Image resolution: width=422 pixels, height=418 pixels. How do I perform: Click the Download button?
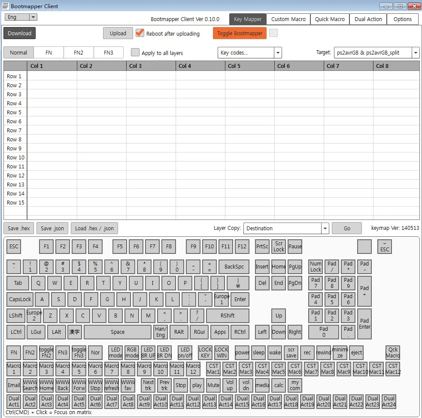(x=19, y=33)
